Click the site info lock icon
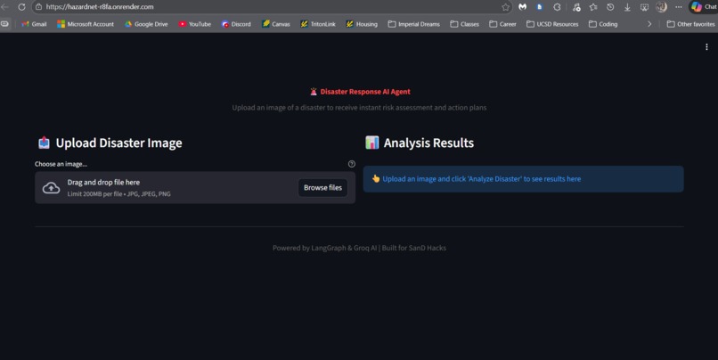This screenshot has height=360, width=718. point(38,7)
